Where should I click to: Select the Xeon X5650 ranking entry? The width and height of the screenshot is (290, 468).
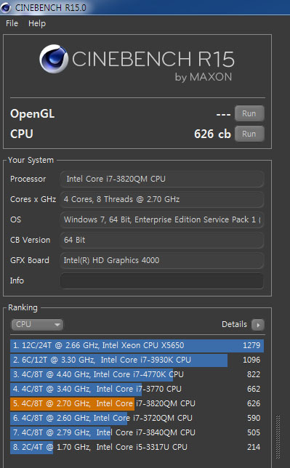137,345
